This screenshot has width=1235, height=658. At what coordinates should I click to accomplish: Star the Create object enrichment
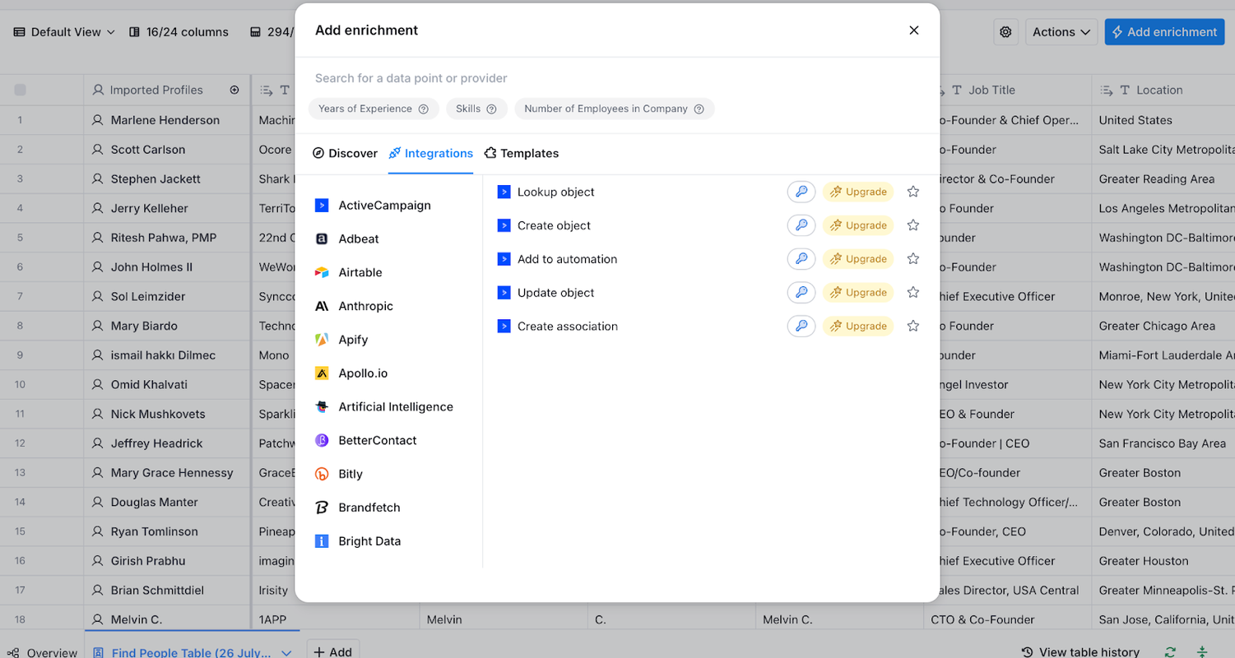pyautogui.click(x=912, y=225)
